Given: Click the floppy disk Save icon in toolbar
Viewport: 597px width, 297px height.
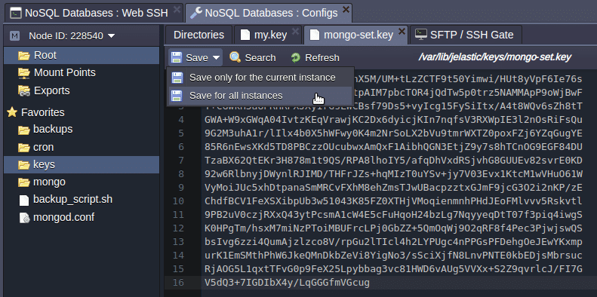Looking at the screenshot, I should (x=177, y=58).
